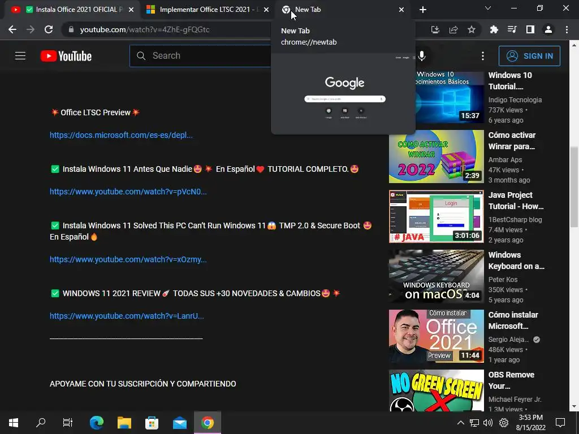579x434 pixels.
Task: Click the voice search microphone icon
Action: click(x=422, y=56)
